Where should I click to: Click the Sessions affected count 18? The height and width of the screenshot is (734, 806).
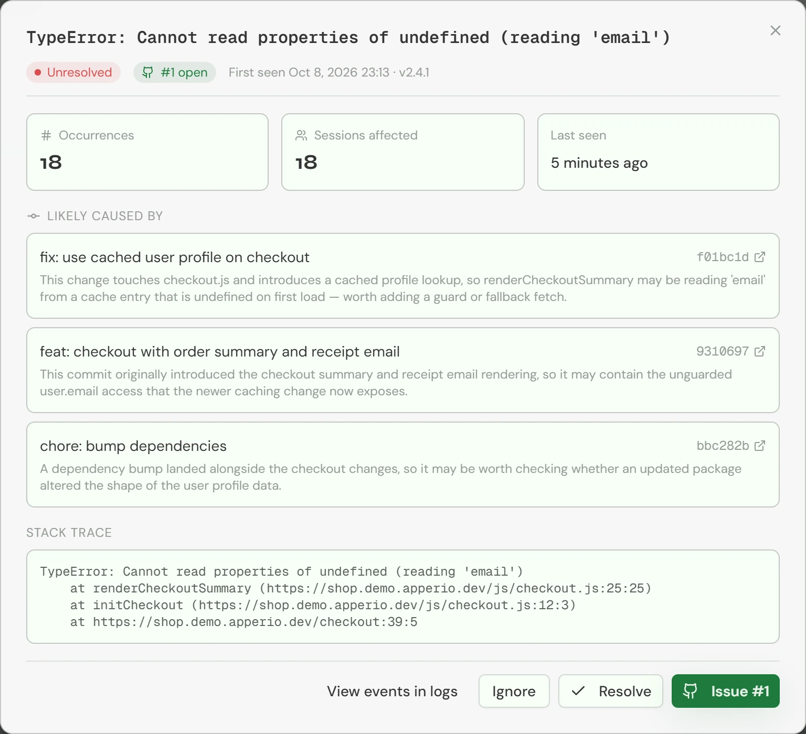(306, 163)
